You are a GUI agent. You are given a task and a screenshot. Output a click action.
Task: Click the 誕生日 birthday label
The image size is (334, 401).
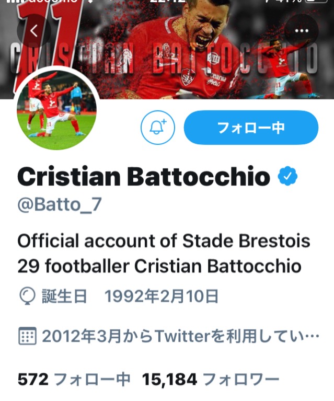(64, 296)
